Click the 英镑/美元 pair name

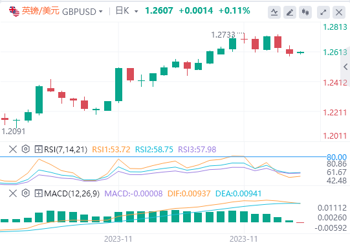click(40, 11)
